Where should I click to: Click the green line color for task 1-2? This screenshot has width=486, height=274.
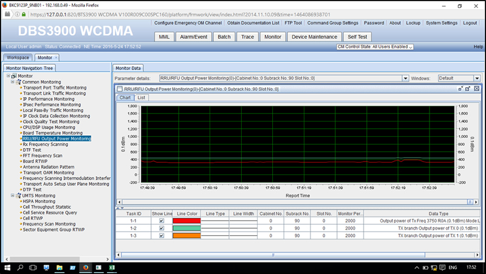[187, 228]
